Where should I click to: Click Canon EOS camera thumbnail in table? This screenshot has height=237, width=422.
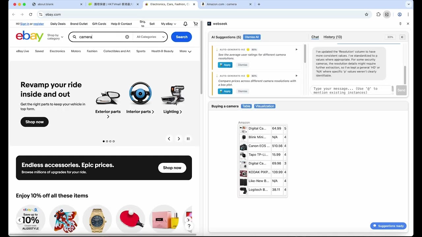pyautogui.click(x=243, y=147)
